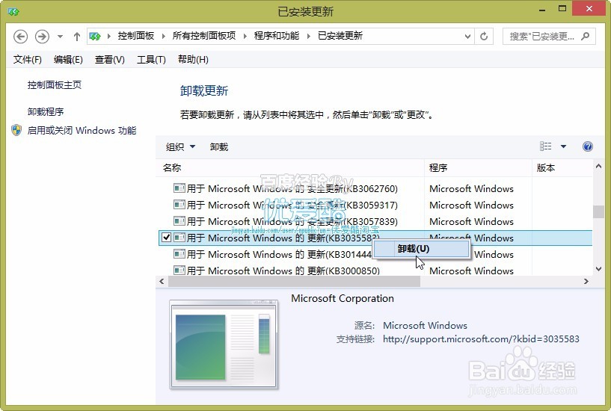Choose 卸载(U) from the context menu
Viewport: 611px width, 411px height.
pyautogui.click(x=421, y=249)
